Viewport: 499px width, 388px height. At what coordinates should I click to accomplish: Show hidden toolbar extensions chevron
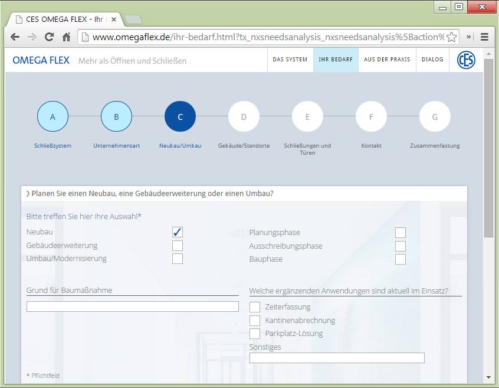coord(468,37)
